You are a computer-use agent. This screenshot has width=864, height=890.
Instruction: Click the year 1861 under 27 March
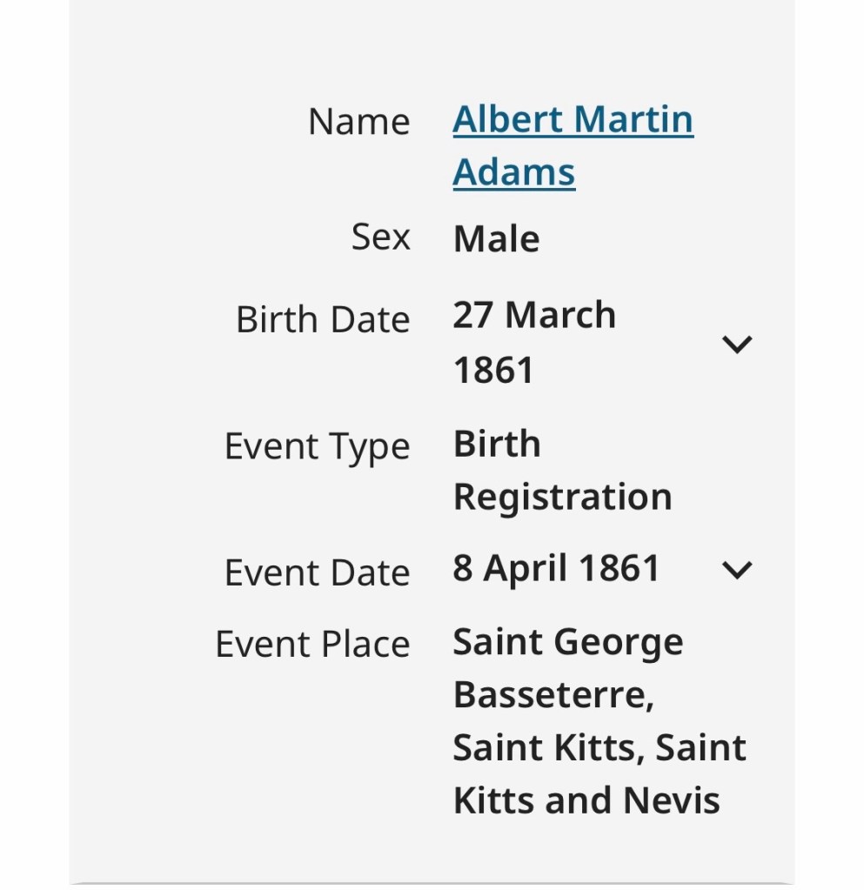coord(493,370)
